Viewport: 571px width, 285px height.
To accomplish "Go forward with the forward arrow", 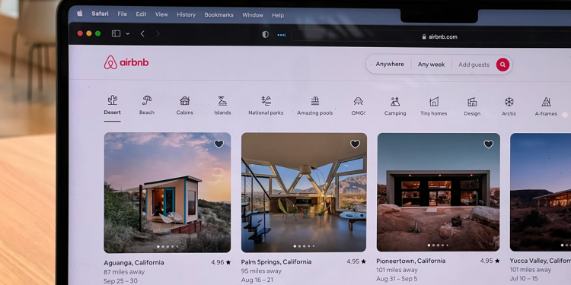I will pos(158,33).
